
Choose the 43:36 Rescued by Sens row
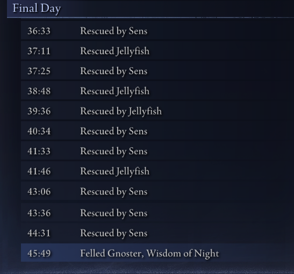click(x=157, y=213)
